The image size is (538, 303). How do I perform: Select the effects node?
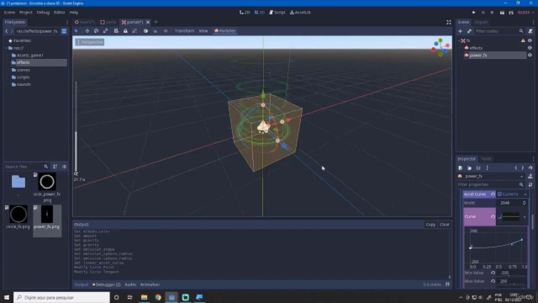[x=476, y=48]
